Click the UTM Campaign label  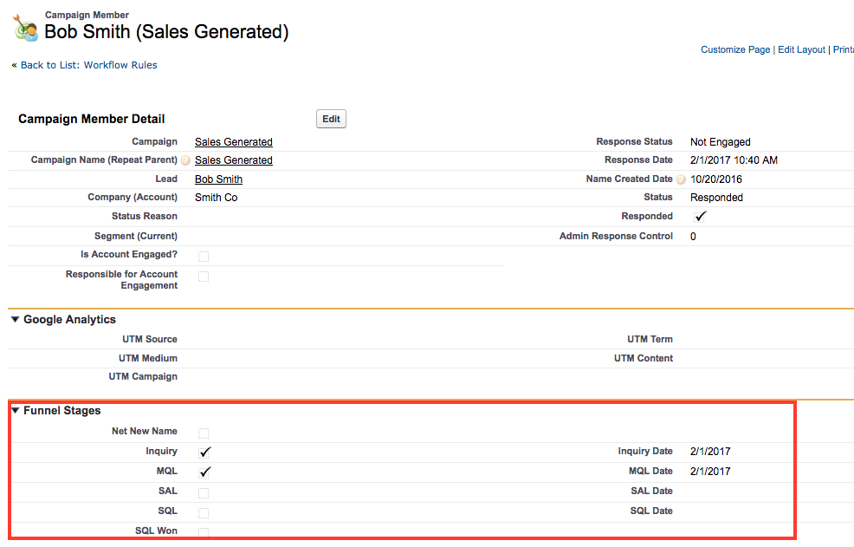[x=143, y=377]
